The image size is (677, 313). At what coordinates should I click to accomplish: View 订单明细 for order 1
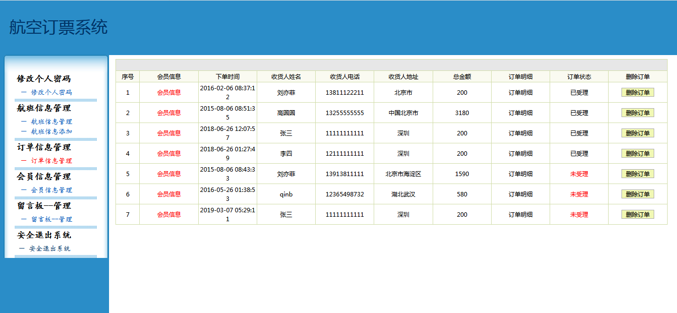tap(520, 93)
